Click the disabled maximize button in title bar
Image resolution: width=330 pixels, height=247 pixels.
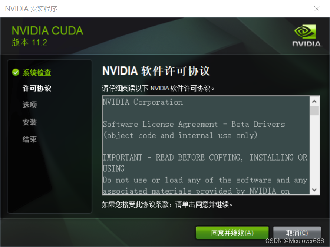click(290, 9)
